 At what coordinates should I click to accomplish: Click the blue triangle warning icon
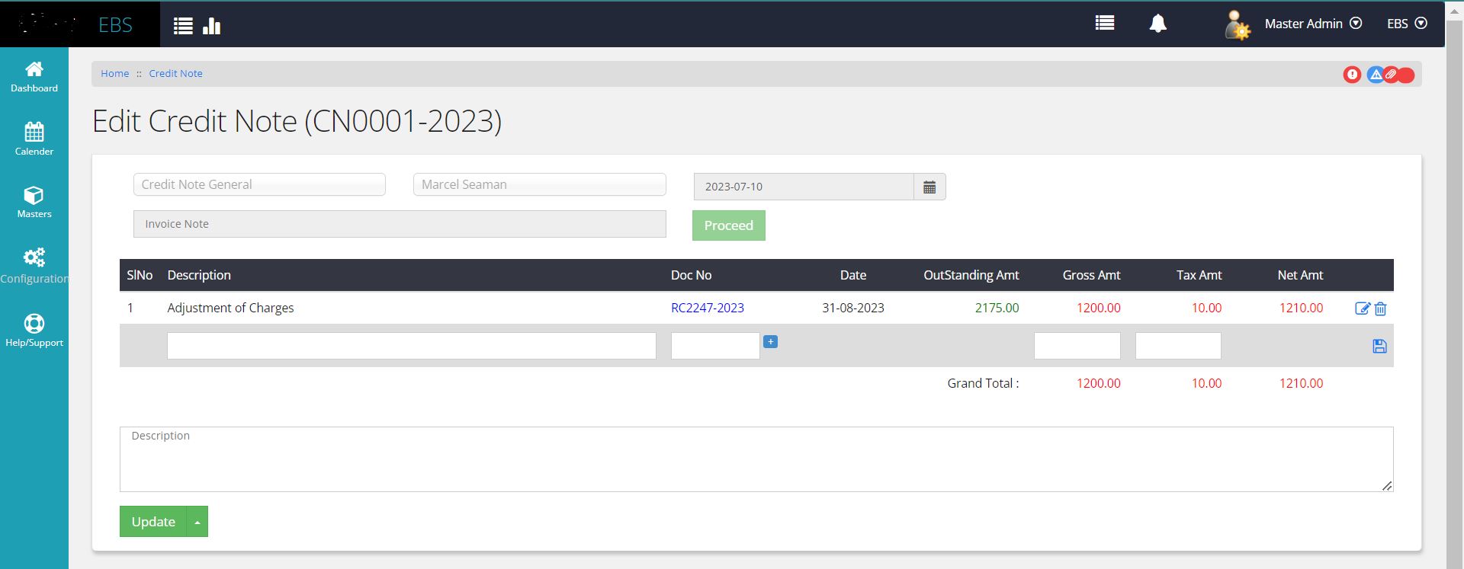1375,75
